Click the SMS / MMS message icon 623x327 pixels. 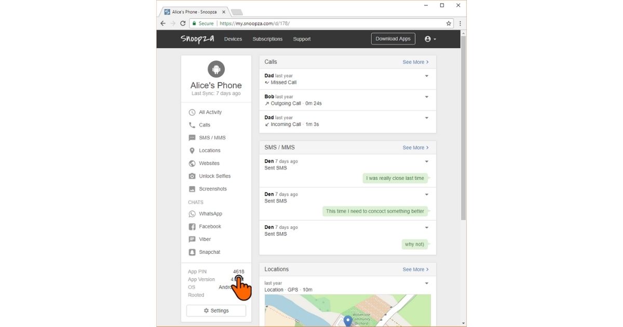tap(192, 138)
